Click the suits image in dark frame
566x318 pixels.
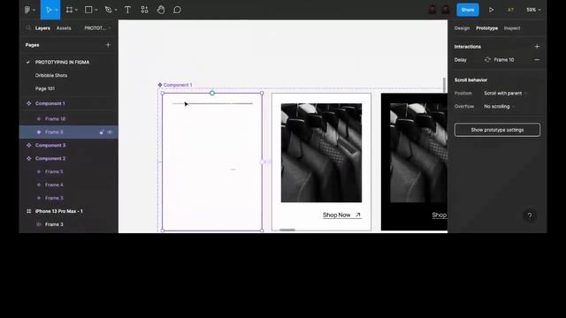(418, 153)
